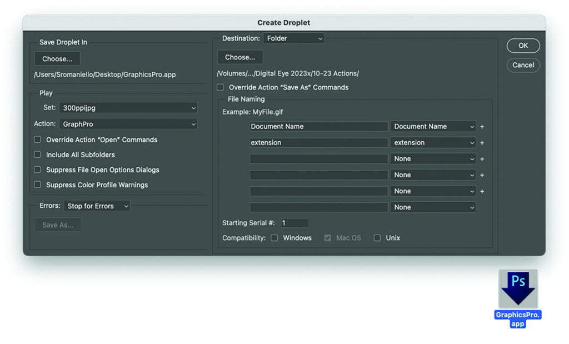Enable Suppress File Open Options Dialogs
This screenshot has height=344, width=569.
(x=38, y=170)
